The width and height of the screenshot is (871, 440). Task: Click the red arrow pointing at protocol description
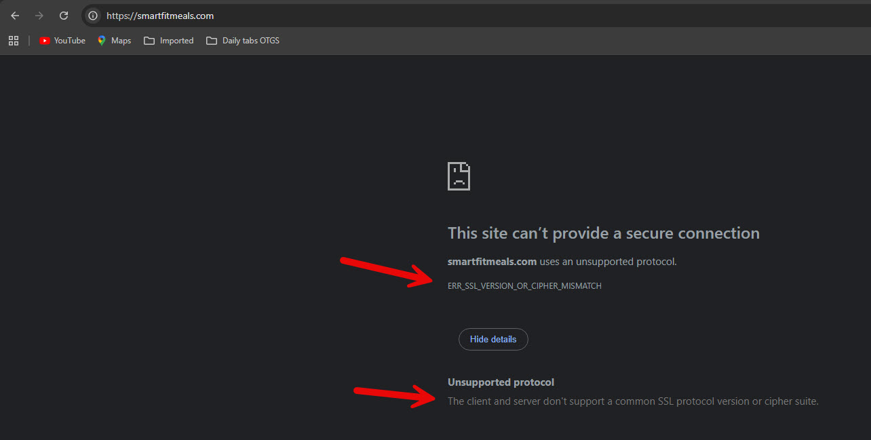click(x=395, y=396)
